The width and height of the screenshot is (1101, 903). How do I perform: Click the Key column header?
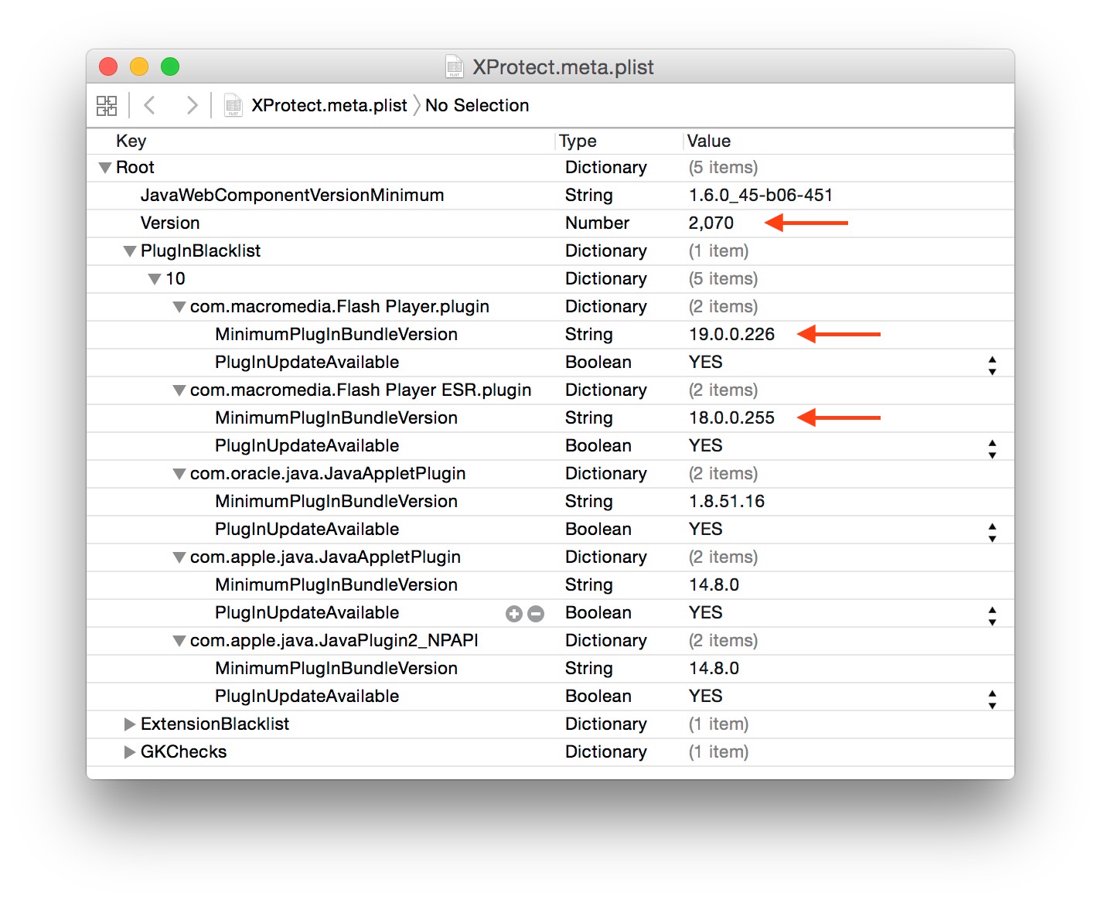pos(131,141)
